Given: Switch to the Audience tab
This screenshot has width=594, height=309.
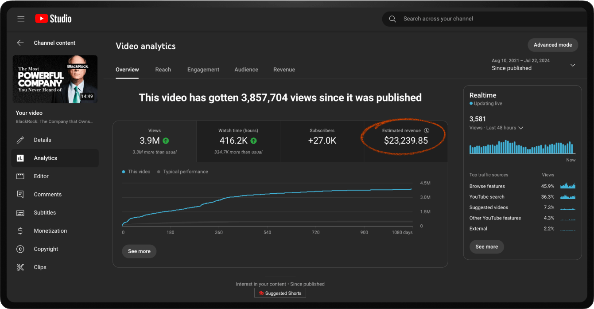Looking at the screenshot, I should [246, 70].
